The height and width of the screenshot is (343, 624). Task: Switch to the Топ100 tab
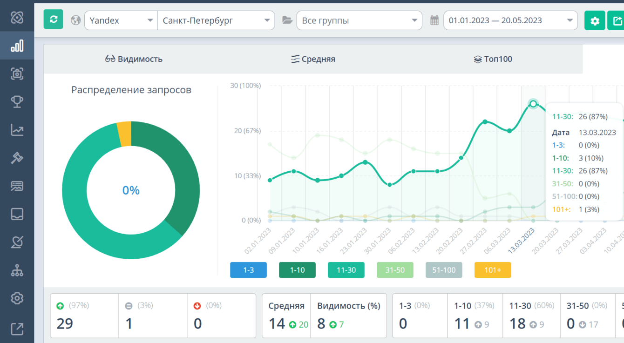point(492,59)
